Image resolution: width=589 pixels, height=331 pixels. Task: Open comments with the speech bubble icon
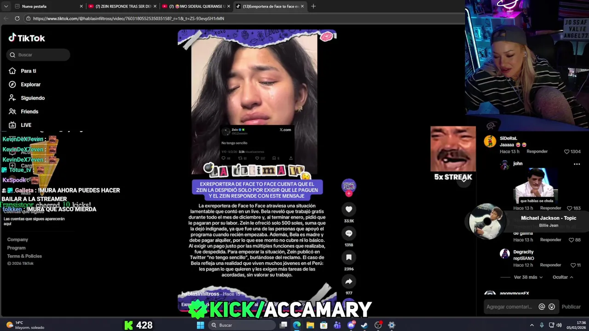pos(349,234)
